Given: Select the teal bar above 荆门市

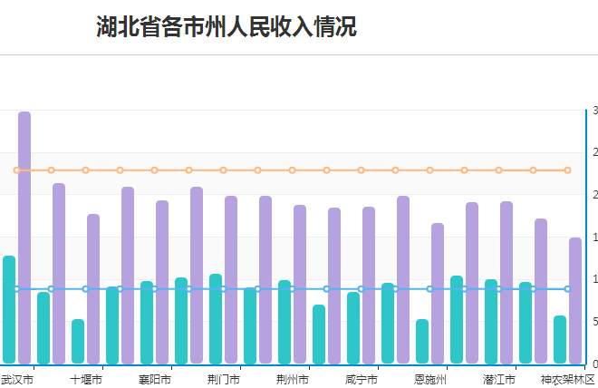Looking at the screenshot, I should click(216, 319).
